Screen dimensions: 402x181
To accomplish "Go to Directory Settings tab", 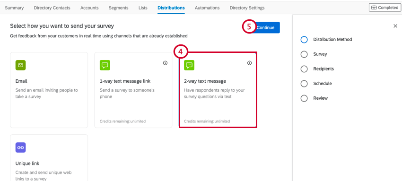I will (x=247, y=8).
